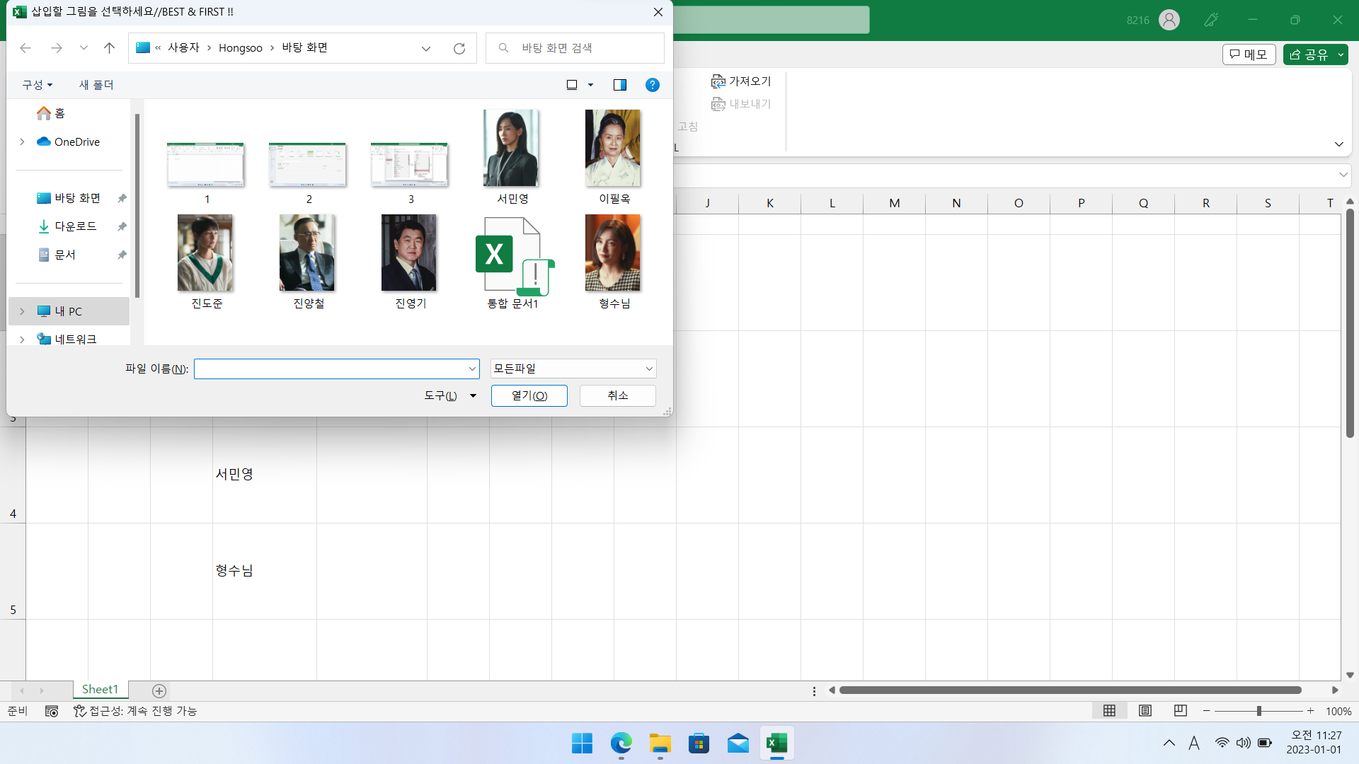The height and width of the screenshot is (764, 1359).
Task: Switch to Page Layout view icon
Action: pos(1145,710)
